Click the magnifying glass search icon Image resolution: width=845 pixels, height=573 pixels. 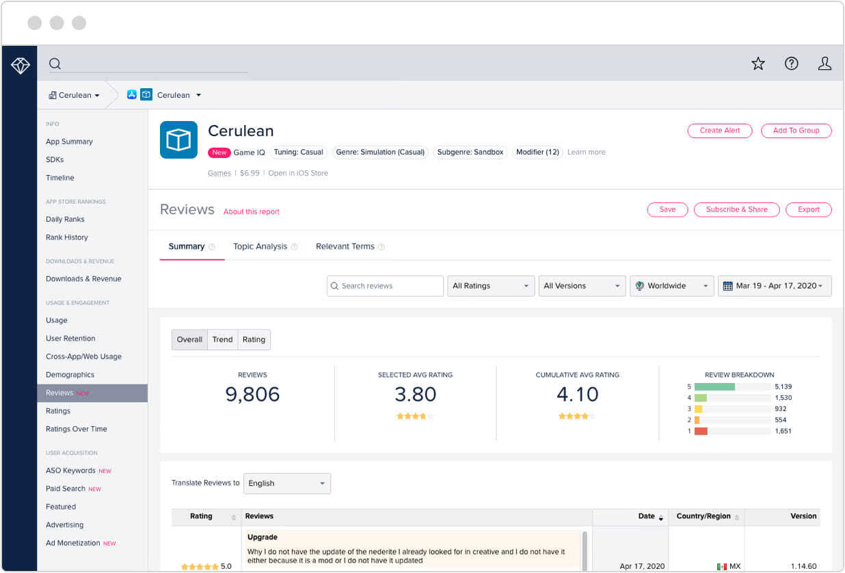click(55, 64)
